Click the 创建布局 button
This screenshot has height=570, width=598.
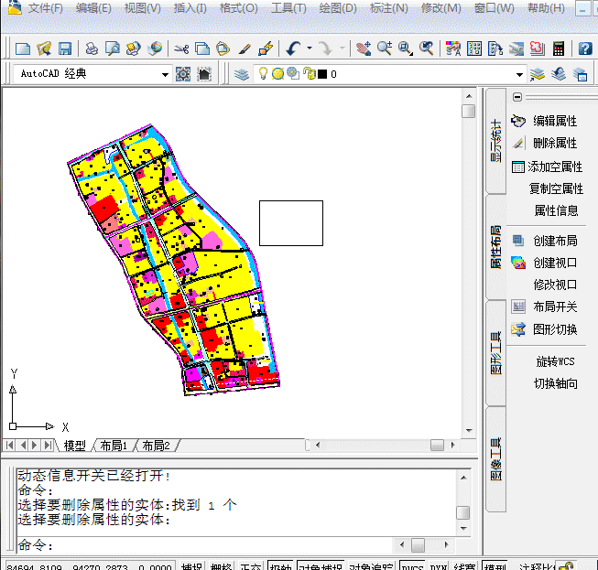(545, 241)
